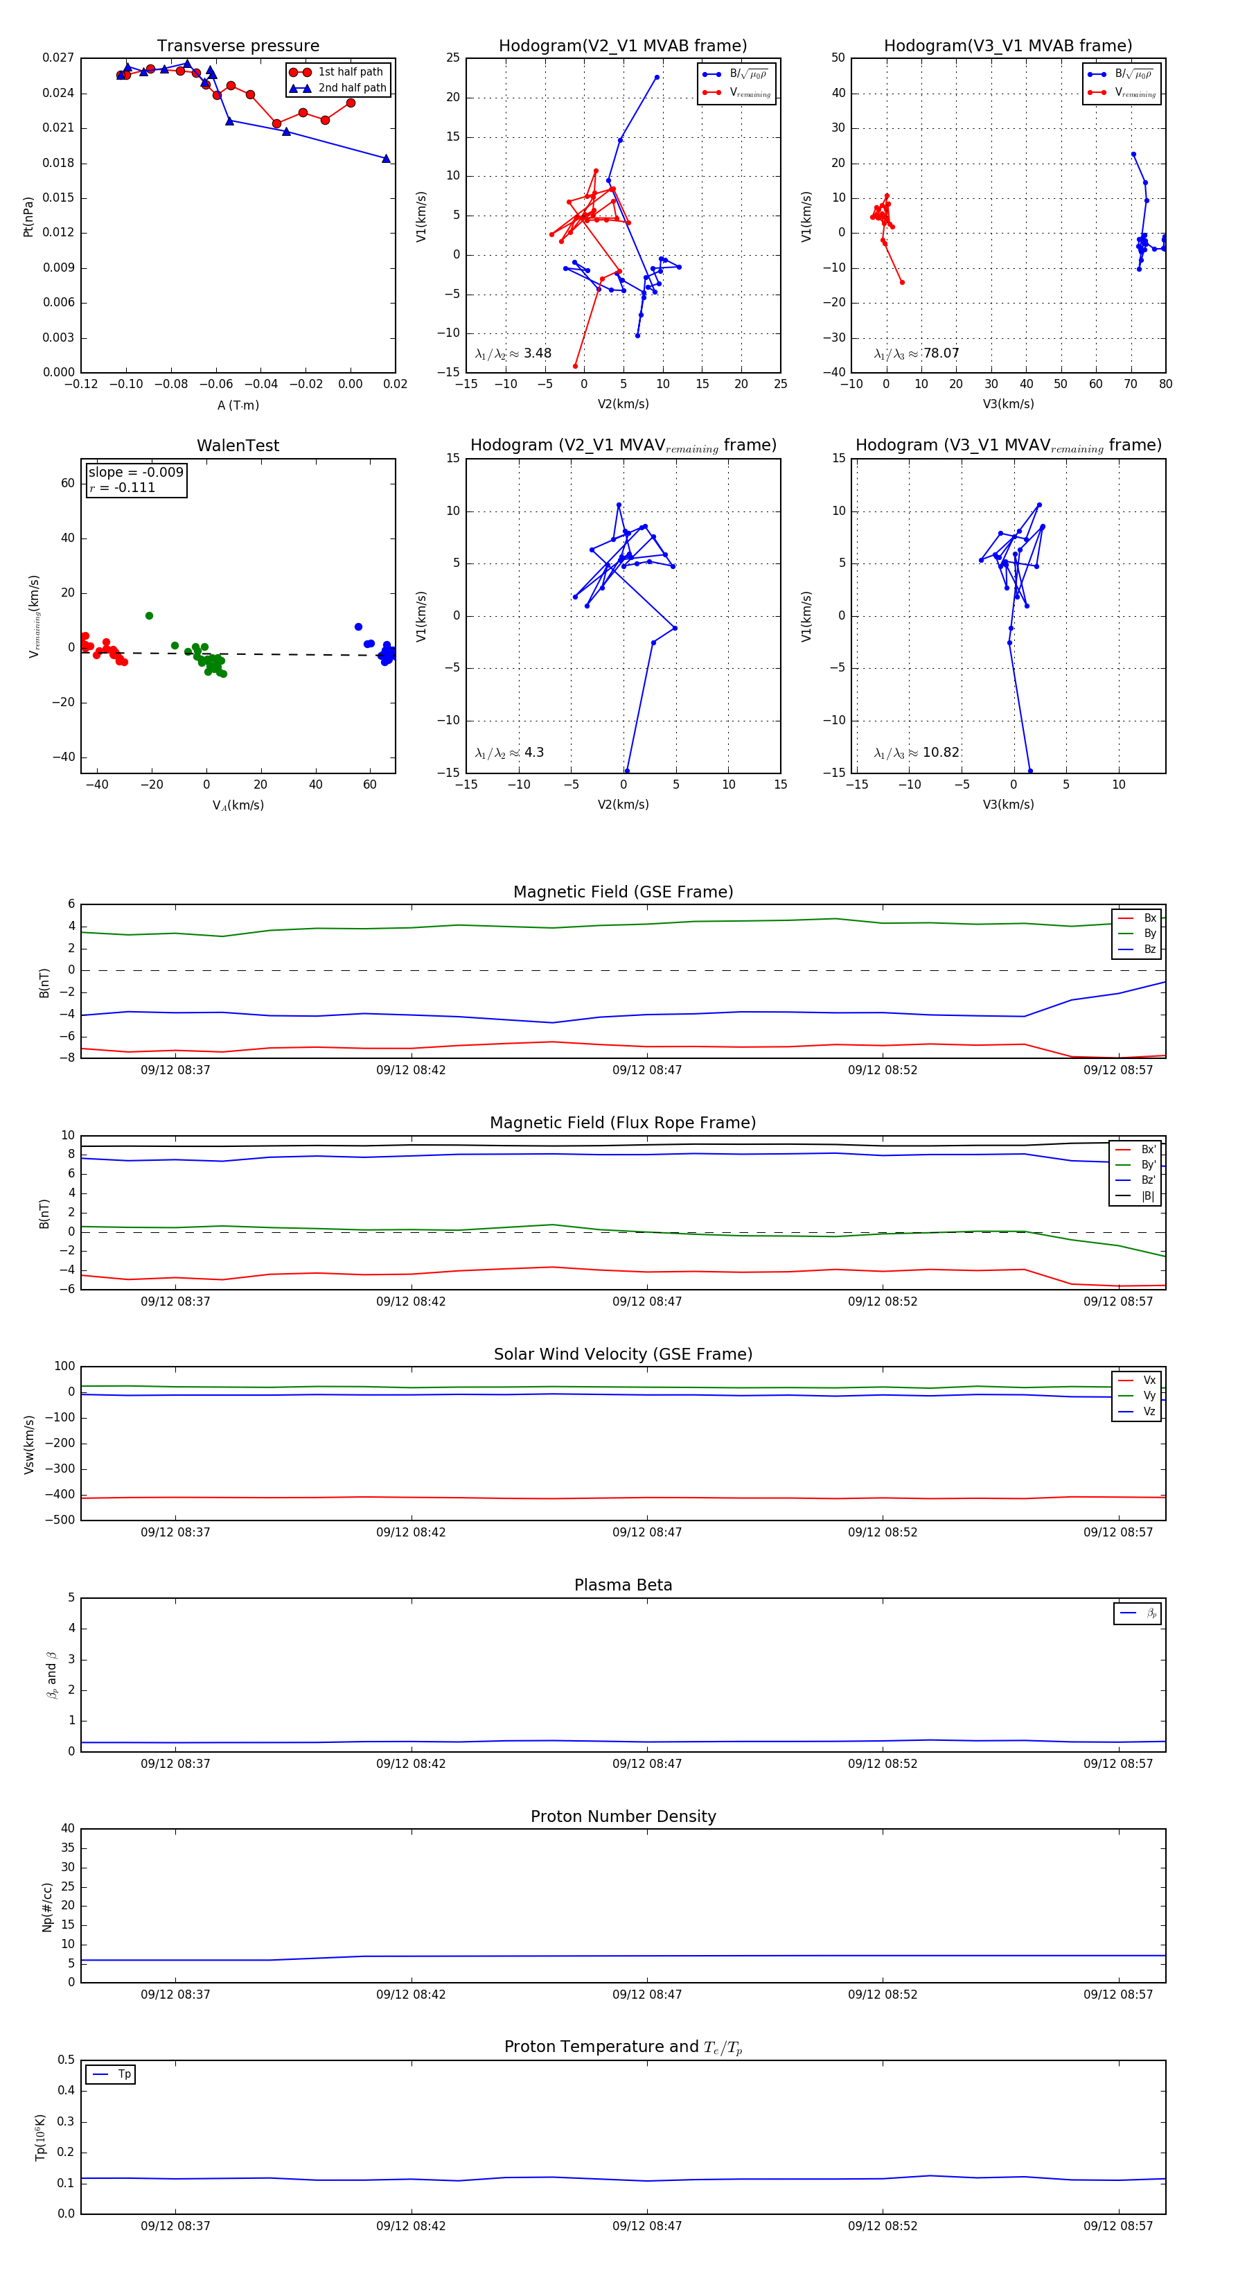Click the "r = -0.111" text

pyautogui.click(x=123, y=487)
